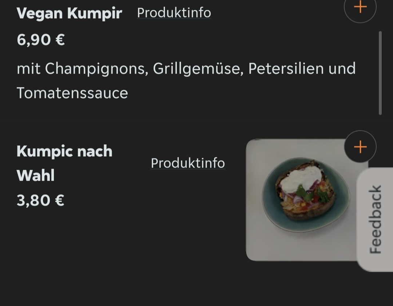Tap the word Tomatenssauce in the description
393x306 pixels.
(x=72, y=93)
